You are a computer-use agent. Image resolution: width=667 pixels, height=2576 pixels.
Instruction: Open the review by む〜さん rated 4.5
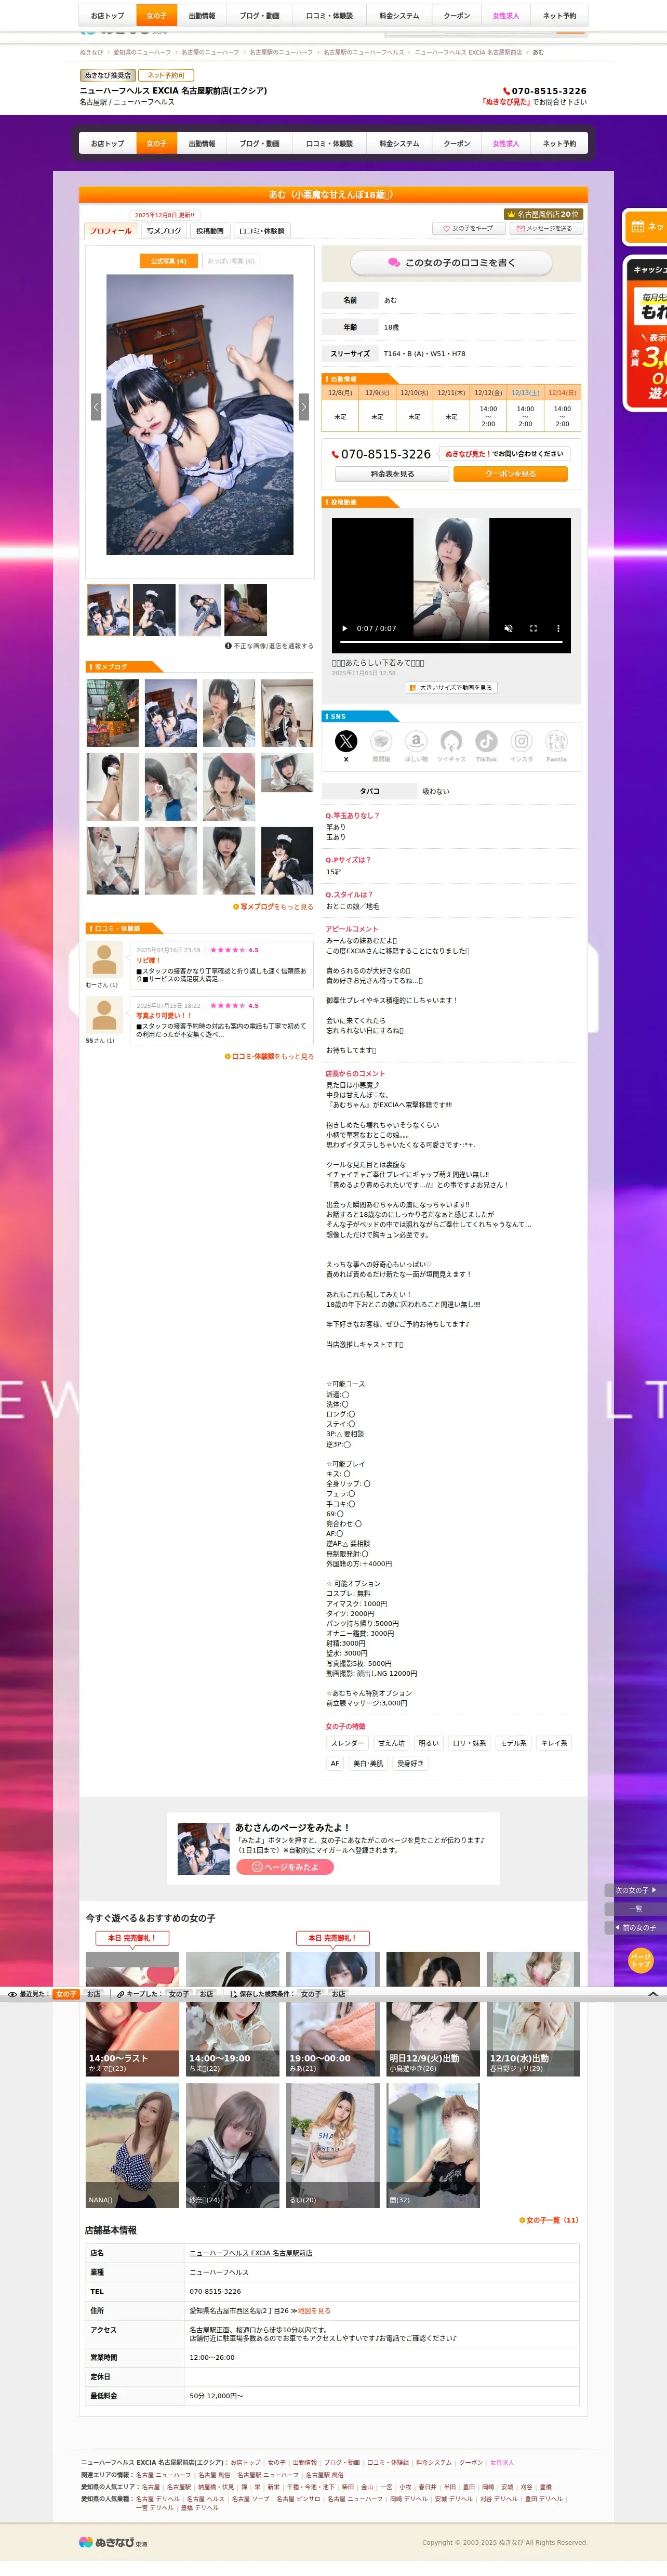221,965
